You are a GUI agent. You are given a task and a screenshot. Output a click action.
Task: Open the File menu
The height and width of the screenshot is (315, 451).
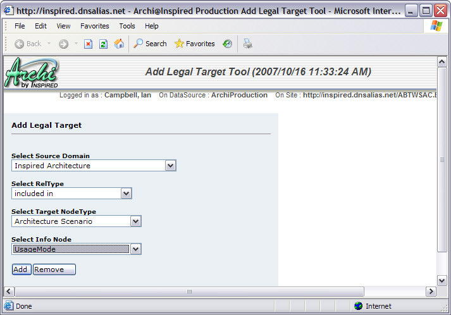20,26
